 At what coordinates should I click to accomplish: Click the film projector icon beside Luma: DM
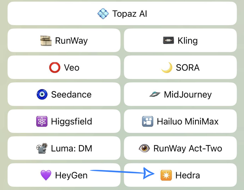[42, 148]
